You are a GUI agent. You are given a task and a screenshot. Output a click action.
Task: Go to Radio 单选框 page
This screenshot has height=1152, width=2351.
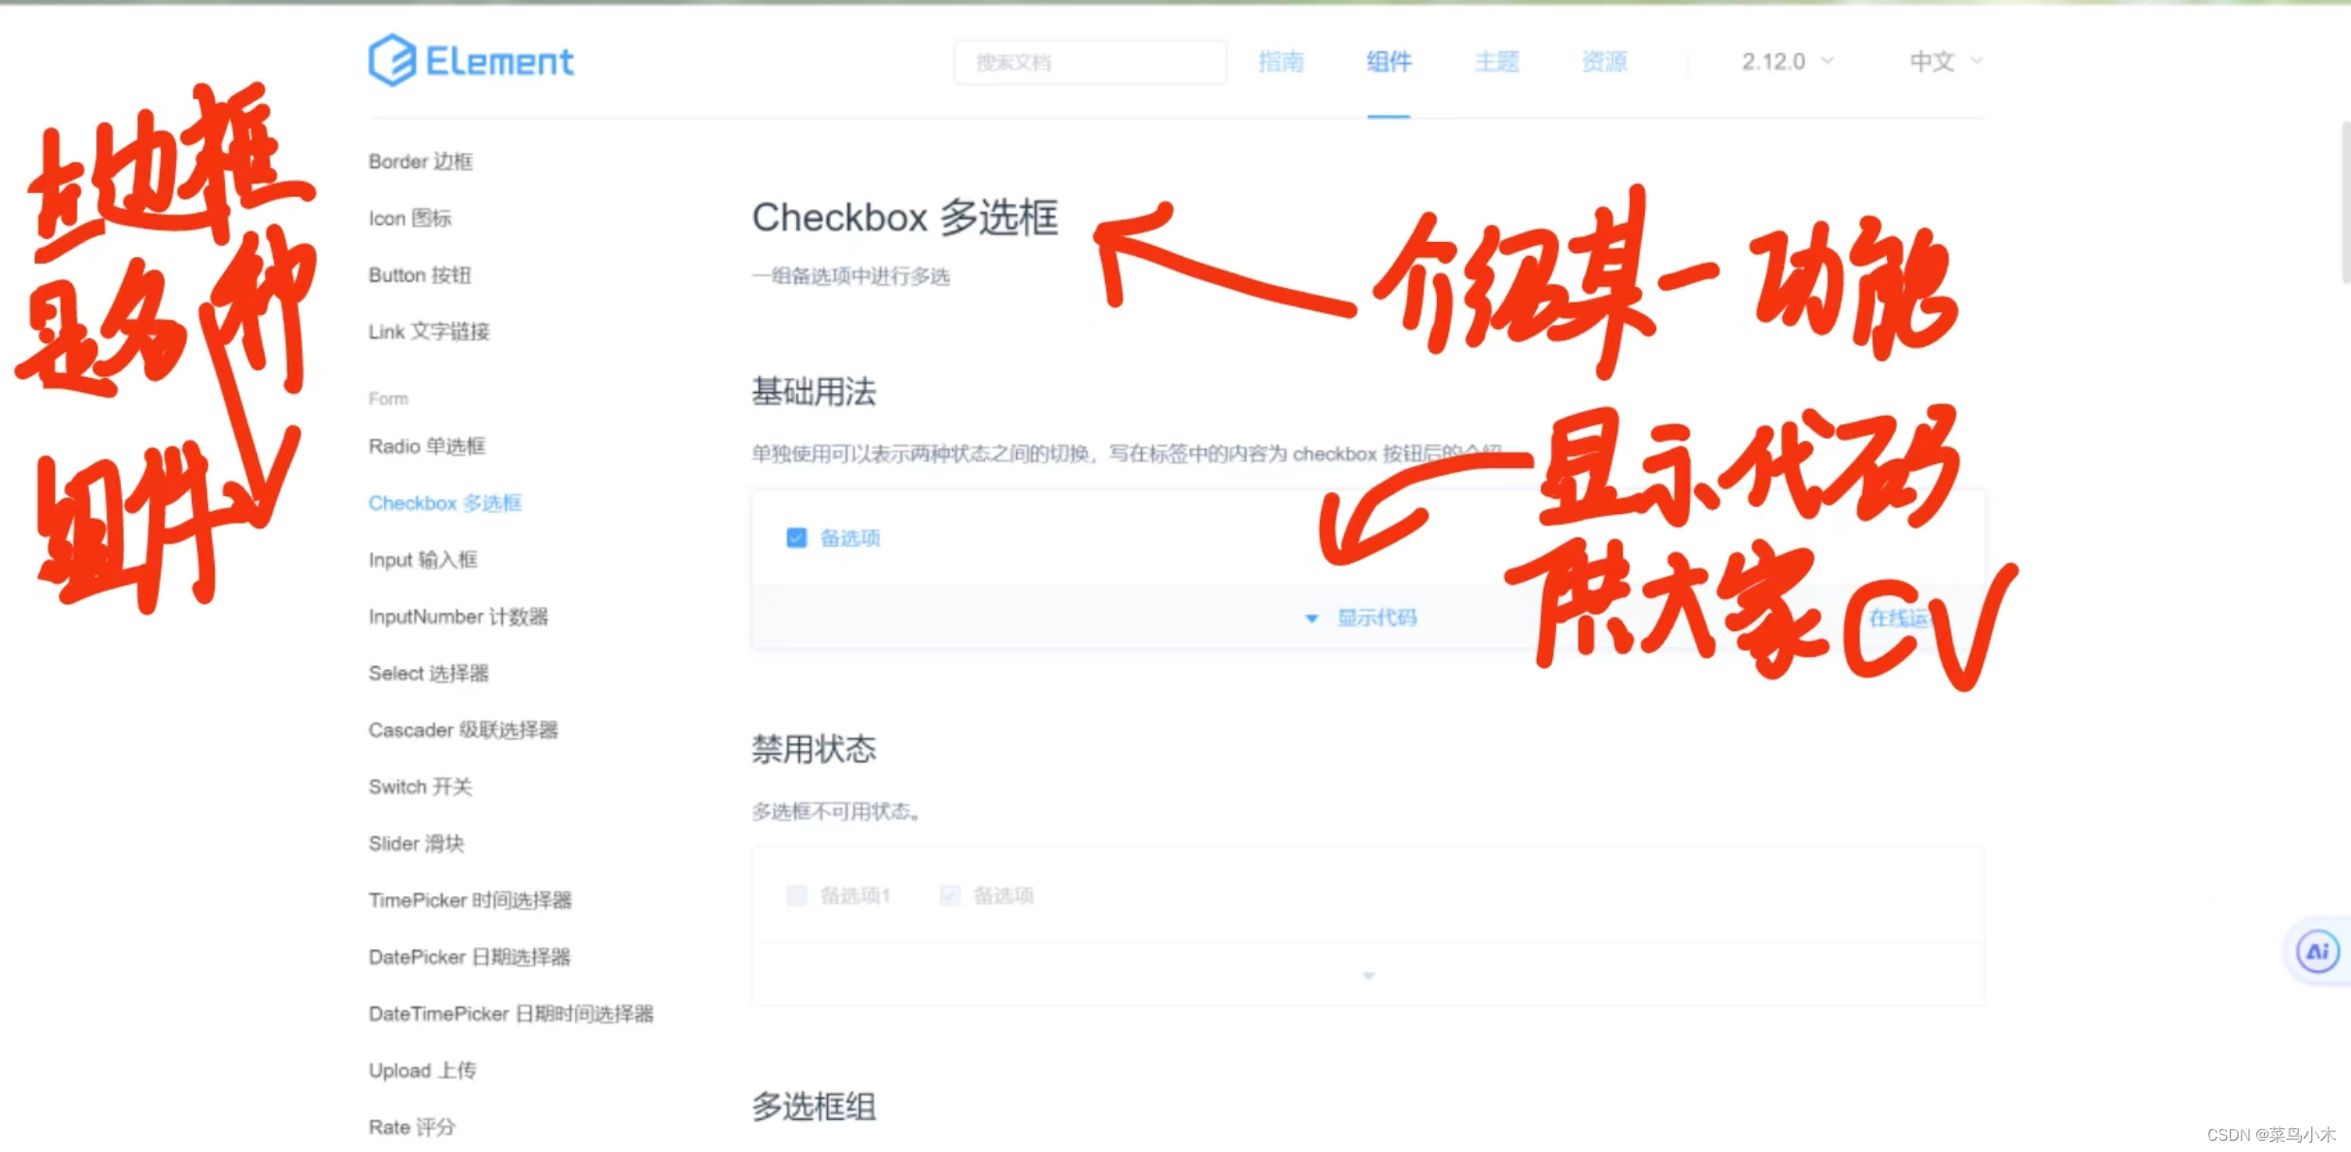[426, 446]
